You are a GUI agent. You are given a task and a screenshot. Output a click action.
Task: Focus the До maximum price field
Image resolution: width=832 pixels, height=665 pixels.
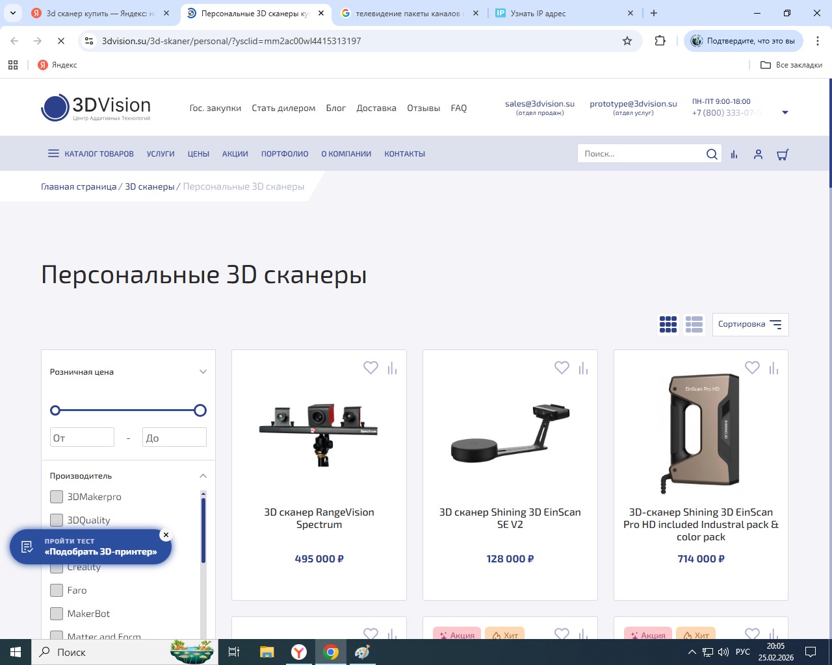[x=174, y=438]
